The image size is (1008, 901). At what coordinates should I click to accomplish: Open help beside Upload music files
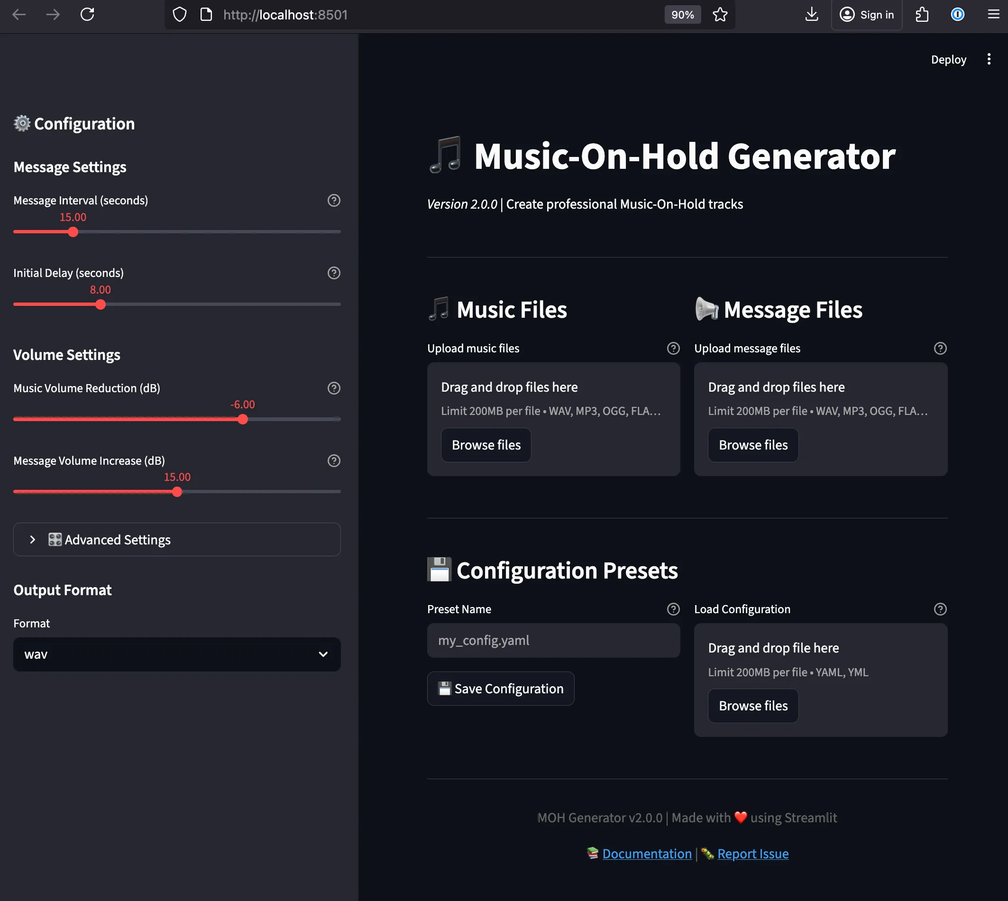pyautogui.click(x=673, y=349)
